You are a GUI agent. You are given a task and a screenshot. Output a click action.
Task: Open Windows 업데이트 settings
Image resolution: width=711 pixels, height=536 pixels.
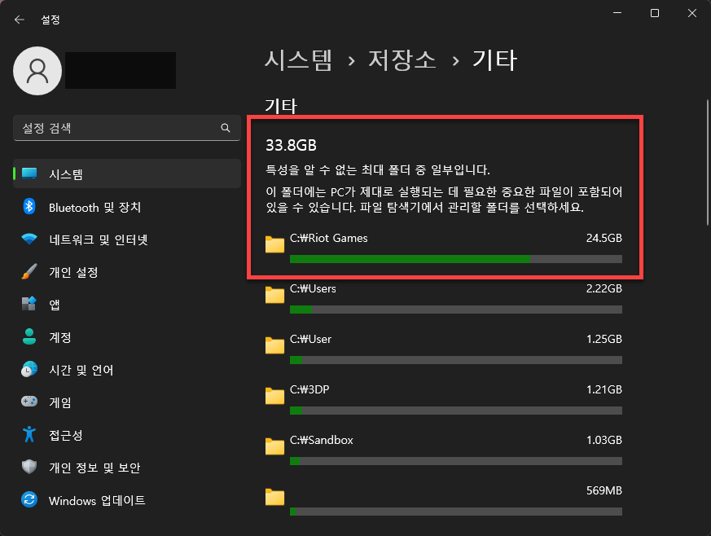pos(126,501)
